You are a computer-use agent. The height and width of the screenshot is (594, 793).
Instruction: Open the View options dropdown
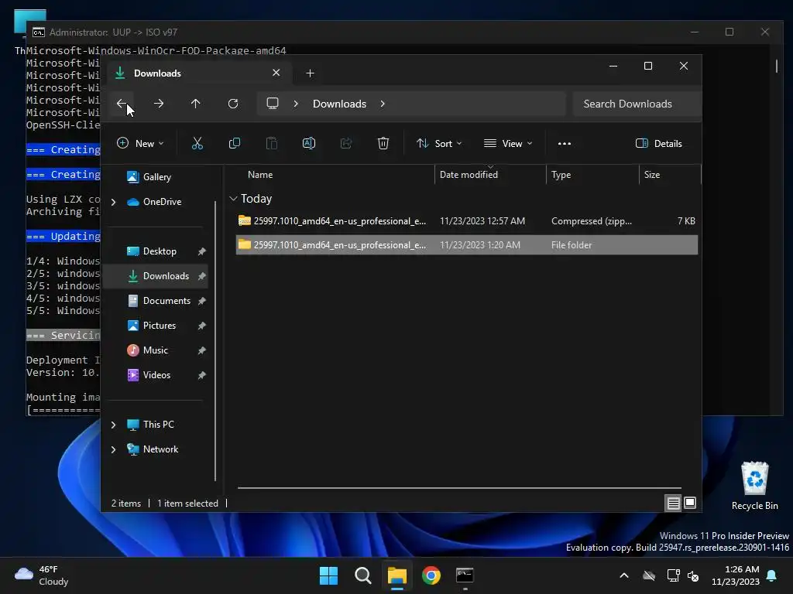(508, 143)
